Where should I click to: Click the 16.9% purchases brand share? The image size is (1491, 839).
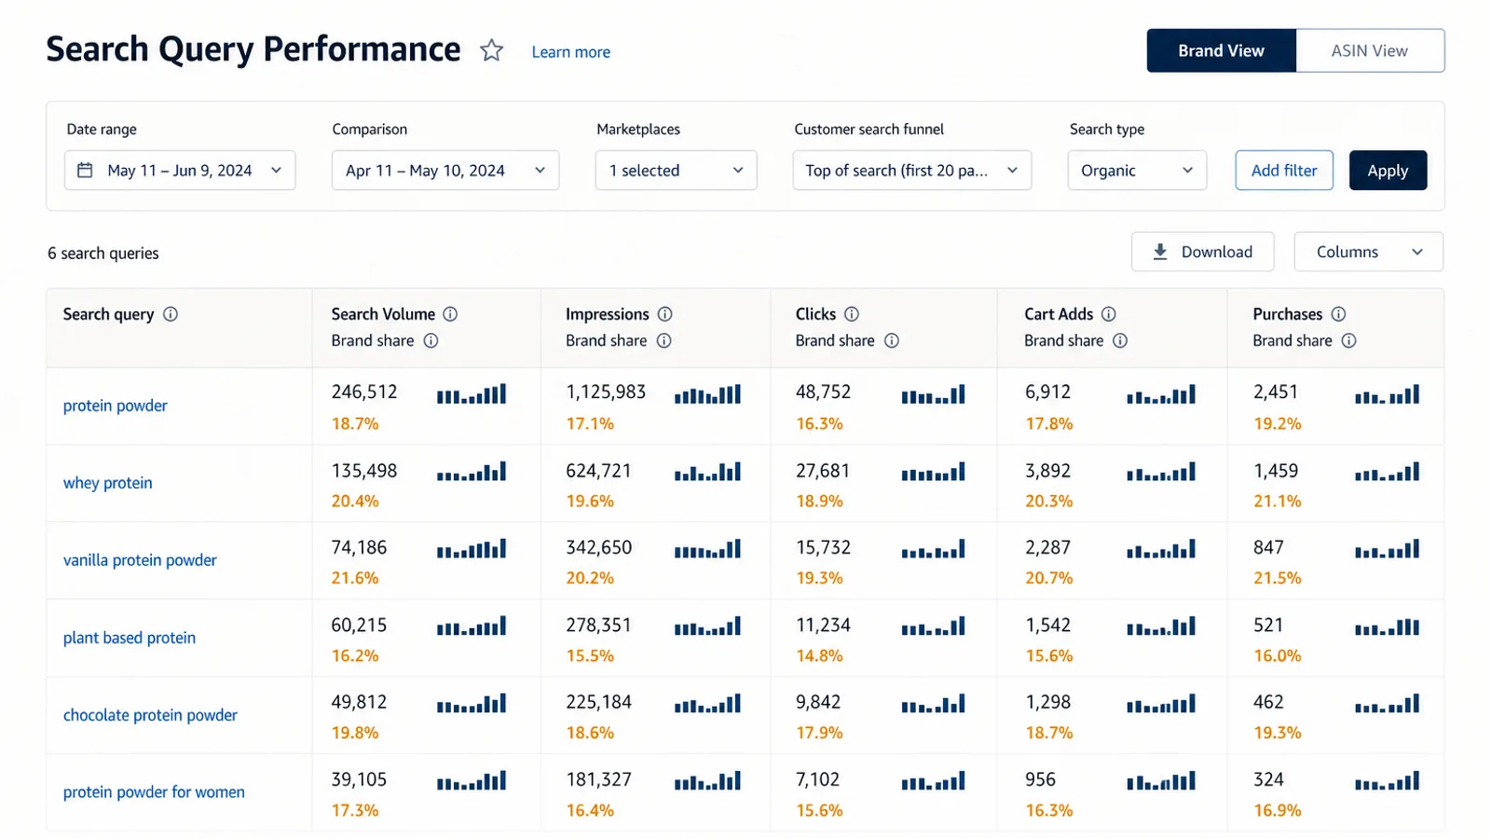point(1277,811)
